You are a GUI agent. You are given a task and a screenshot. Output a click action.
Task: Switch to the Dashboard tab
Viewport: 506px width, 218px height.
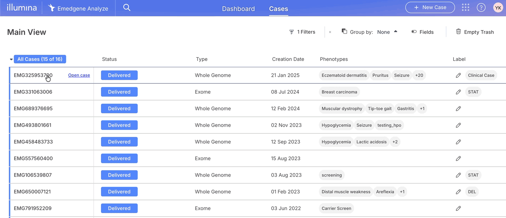coord(238,9)
